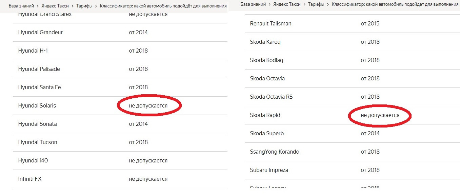Screen dimensions: 460x196
Task: Select the SsangYong Korando model name
Action: pos(275,152)
